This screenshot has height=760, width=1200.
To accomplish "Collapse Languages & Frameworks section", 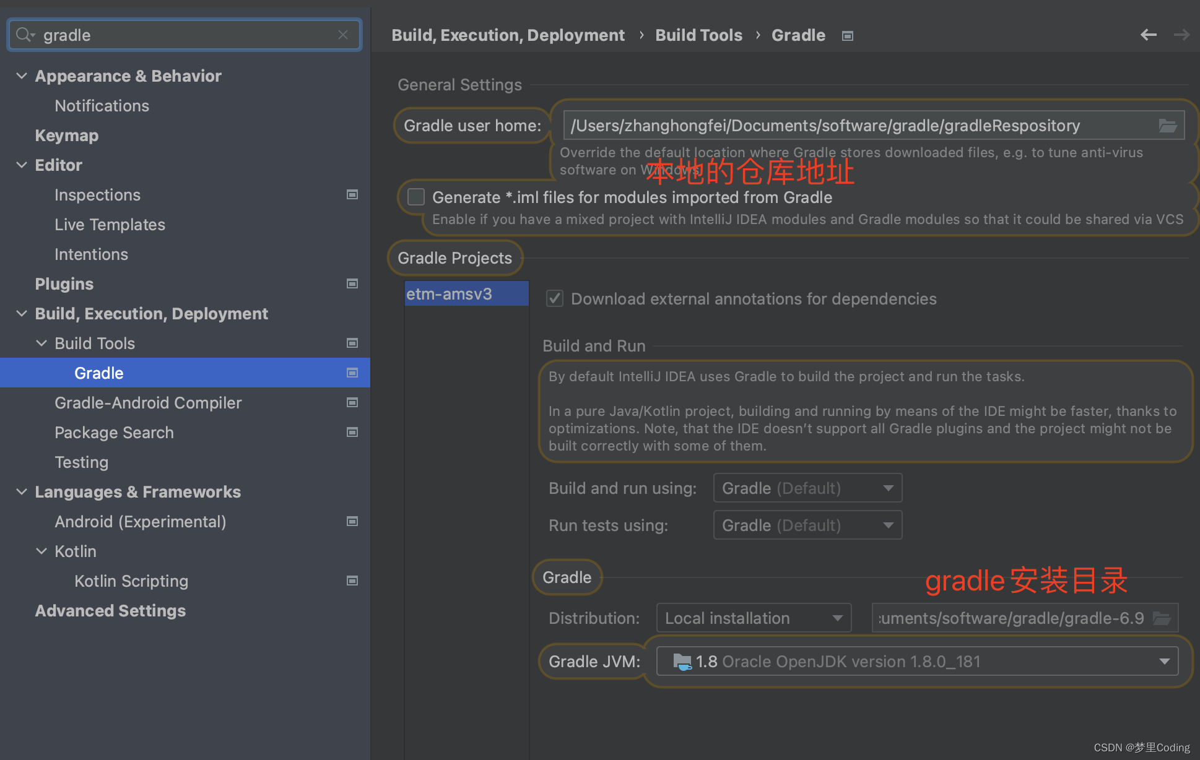I will tap(22, 491).
